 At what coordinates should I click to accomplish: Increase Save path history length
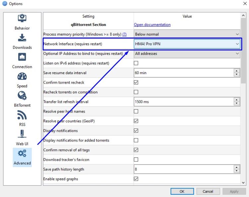click(237, 167)
